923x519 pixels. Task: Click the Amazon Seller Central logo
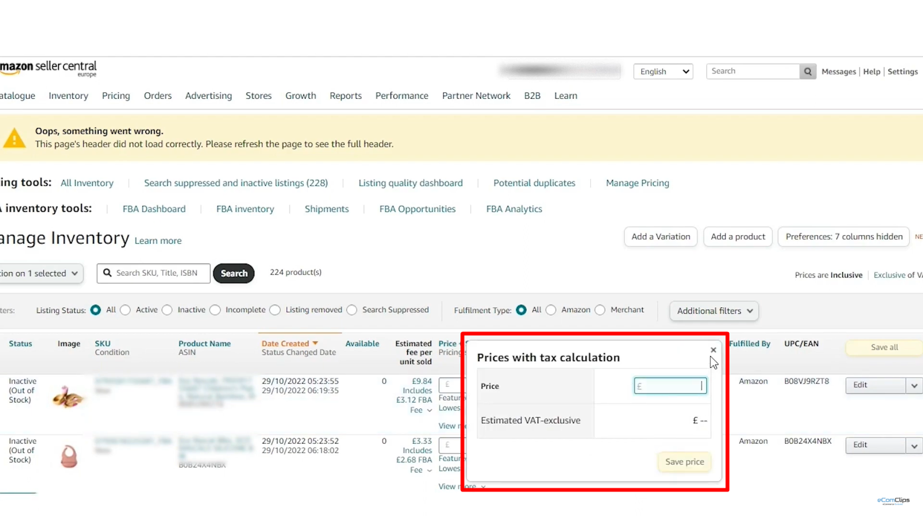(48, 69)
